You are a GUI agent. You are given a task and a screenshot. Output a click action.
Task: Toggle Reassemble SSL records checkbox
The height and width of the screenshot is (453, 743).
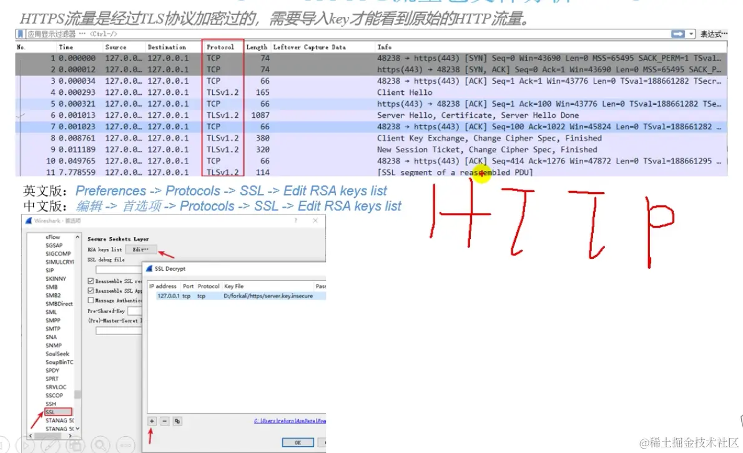91,281
